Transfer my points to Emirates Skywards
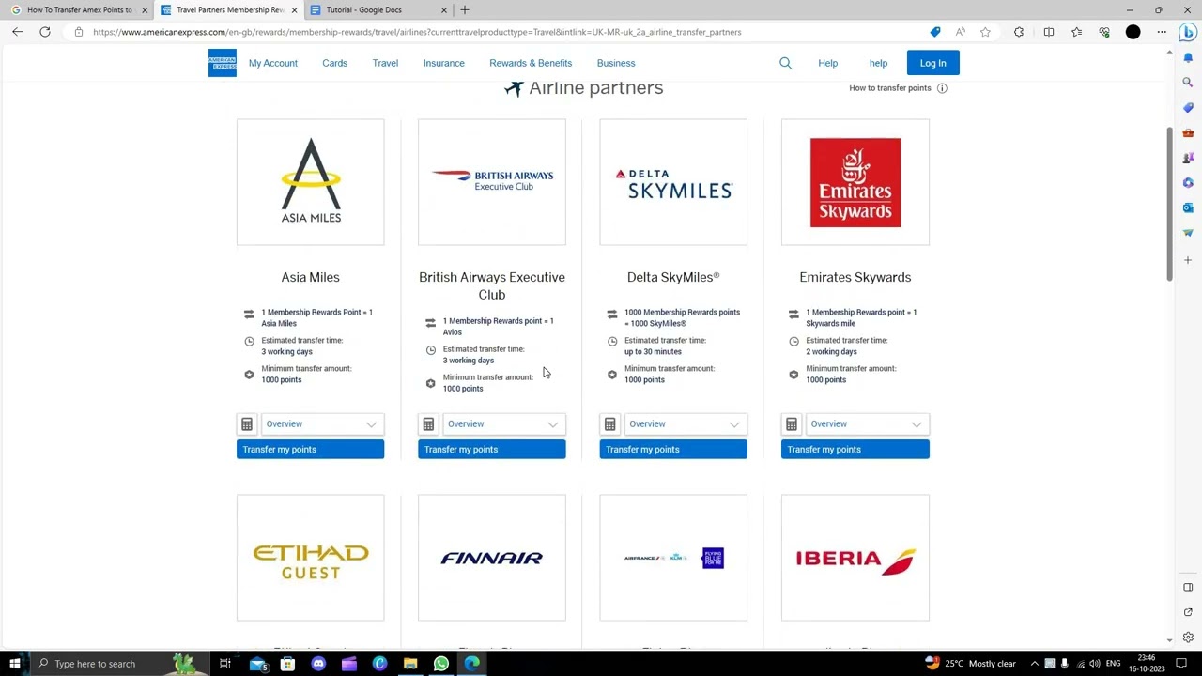This screenshot has height=676, width=1202. 855,450
